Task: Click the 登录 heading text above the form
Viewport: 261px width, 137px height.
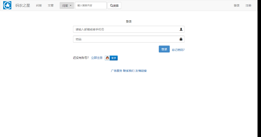Action: point(129,21)
